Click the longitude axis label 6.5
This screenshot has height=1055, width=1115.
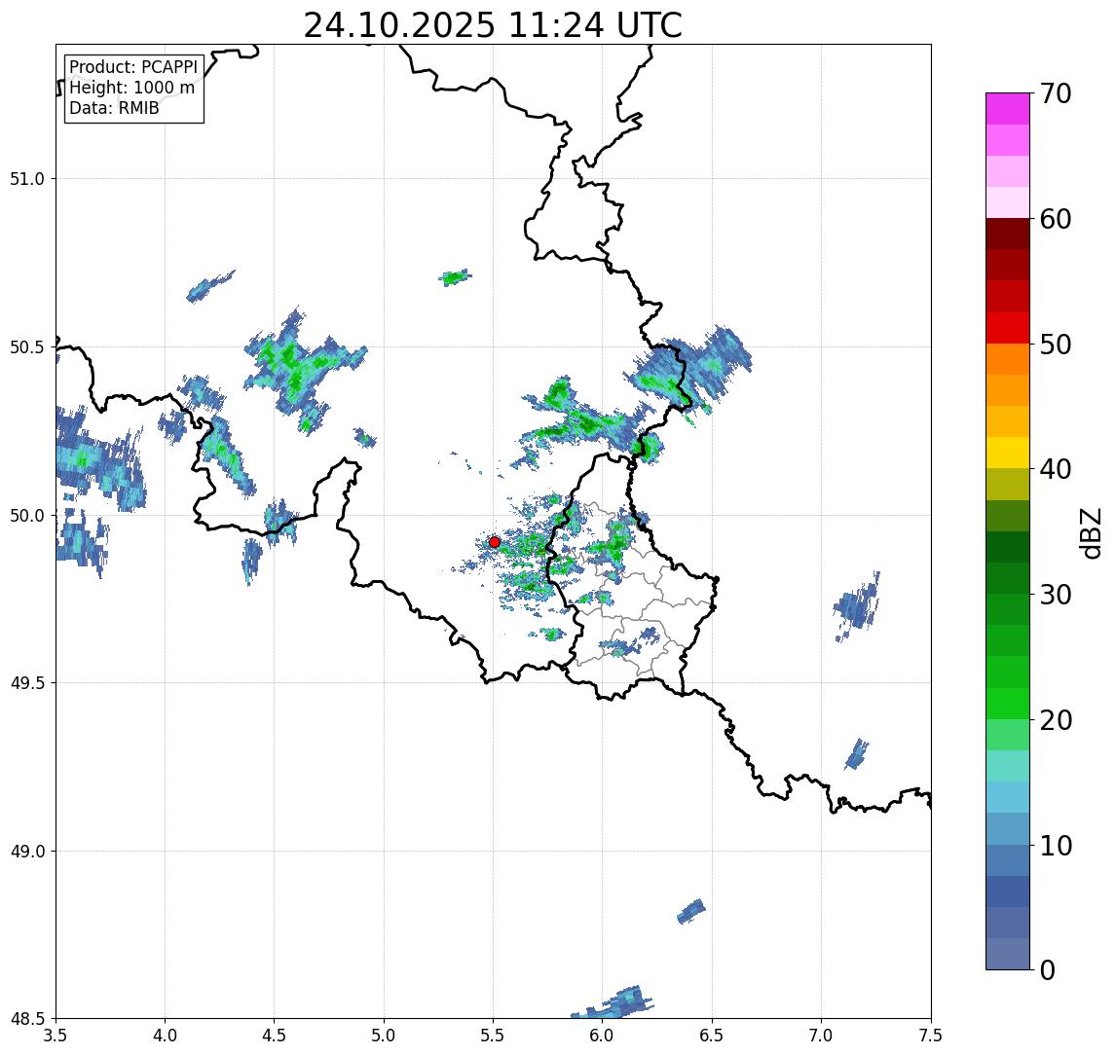pyautogui.click(x=712, y=1036)
